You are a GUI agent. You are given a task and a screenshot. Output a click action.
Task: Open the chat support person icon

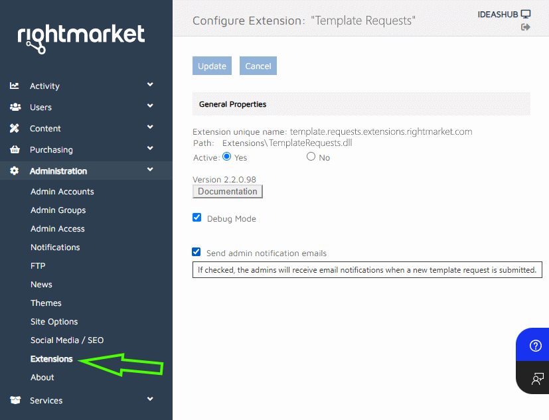(538, 378)
